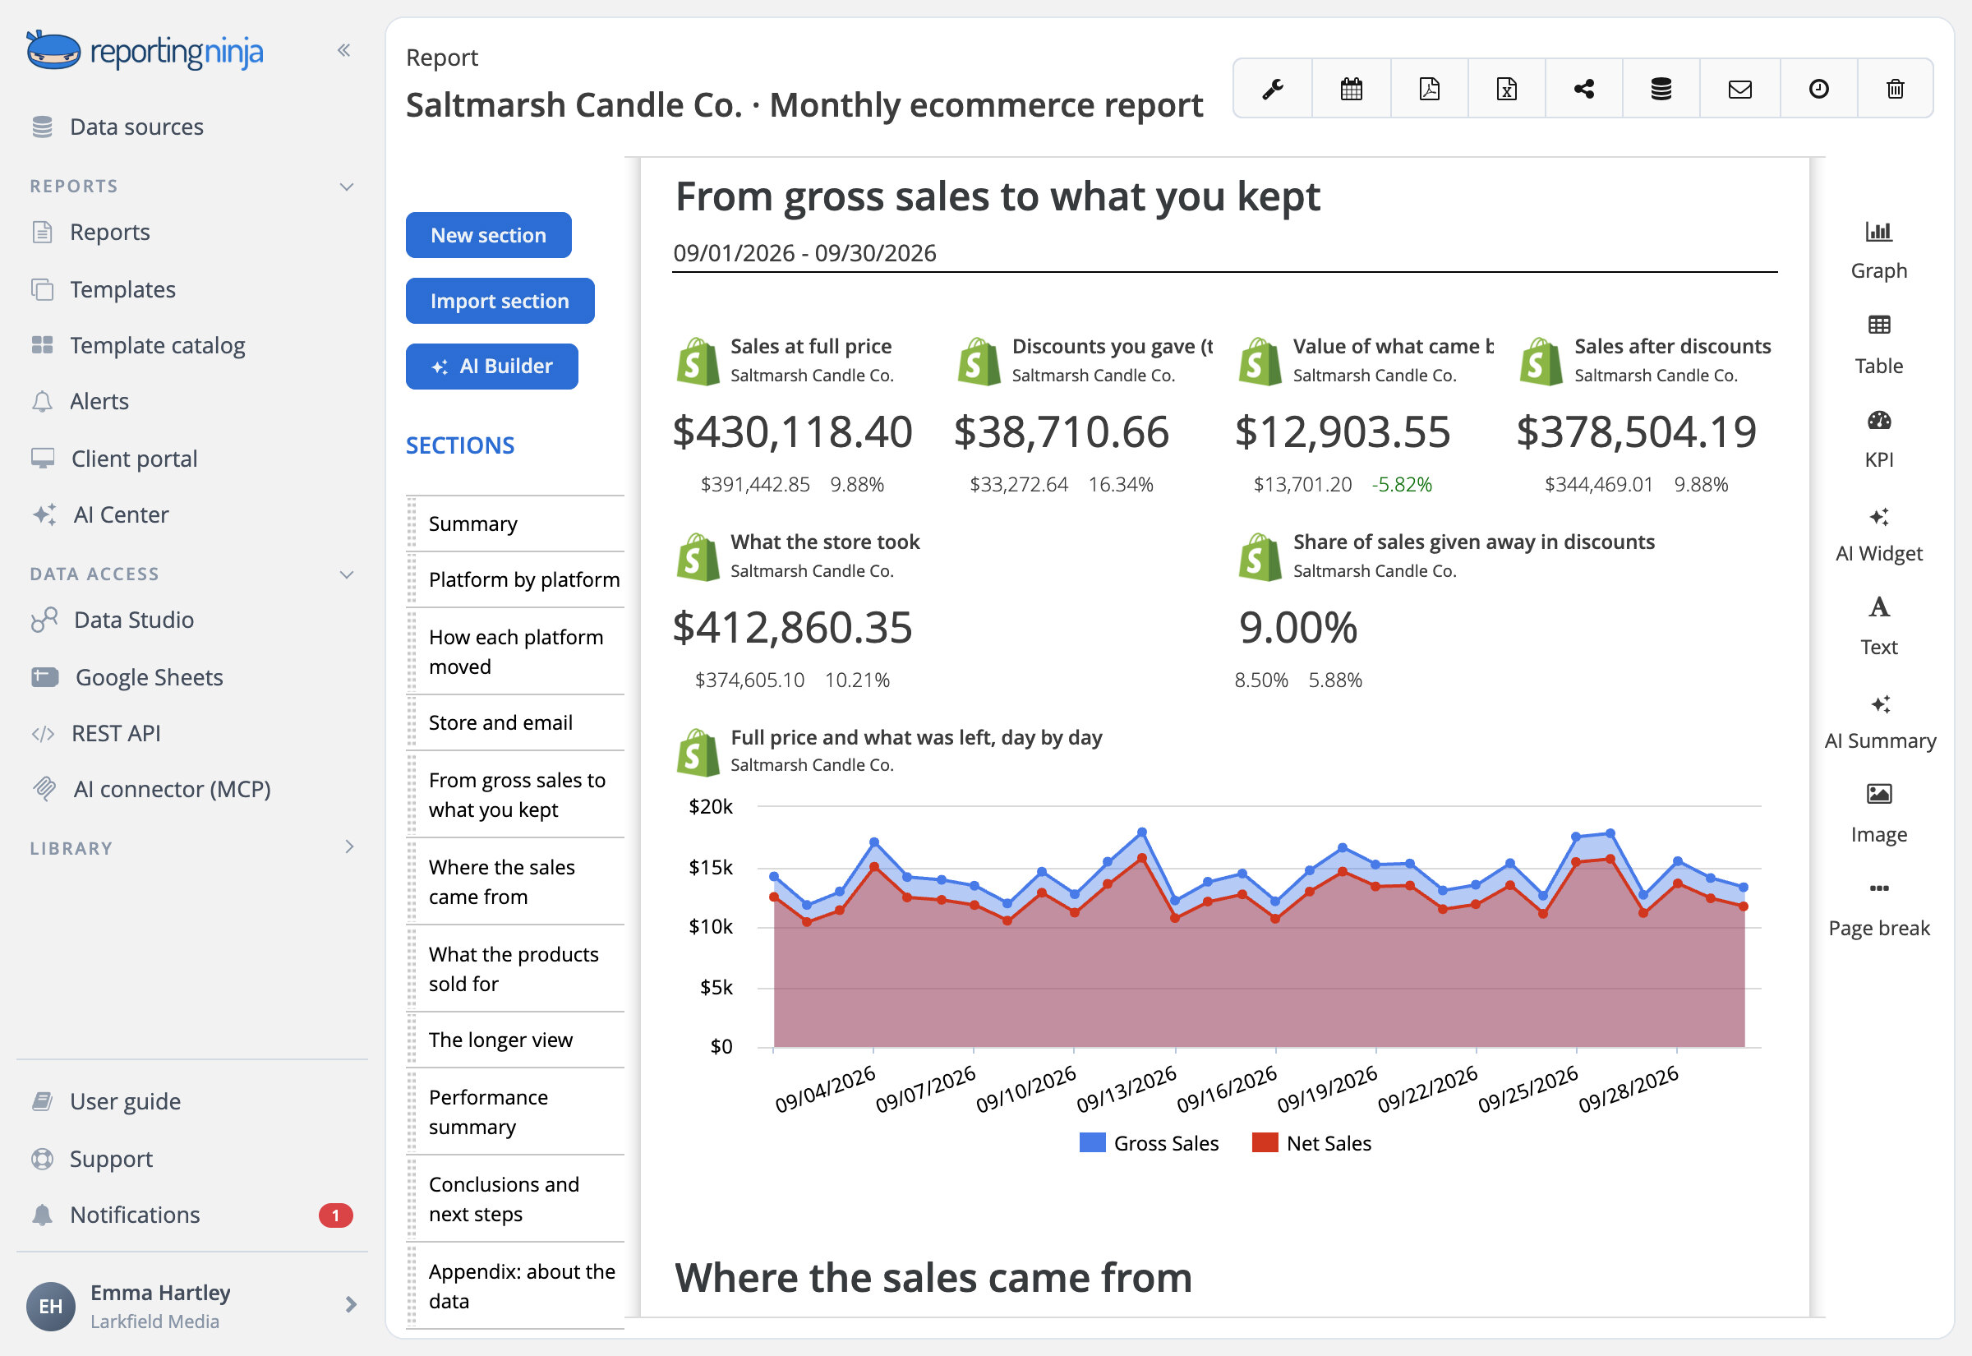Expand Emma Hartley account menu chevron
Viewport: 1972px width, 1356px height.
click(351, 1304)
